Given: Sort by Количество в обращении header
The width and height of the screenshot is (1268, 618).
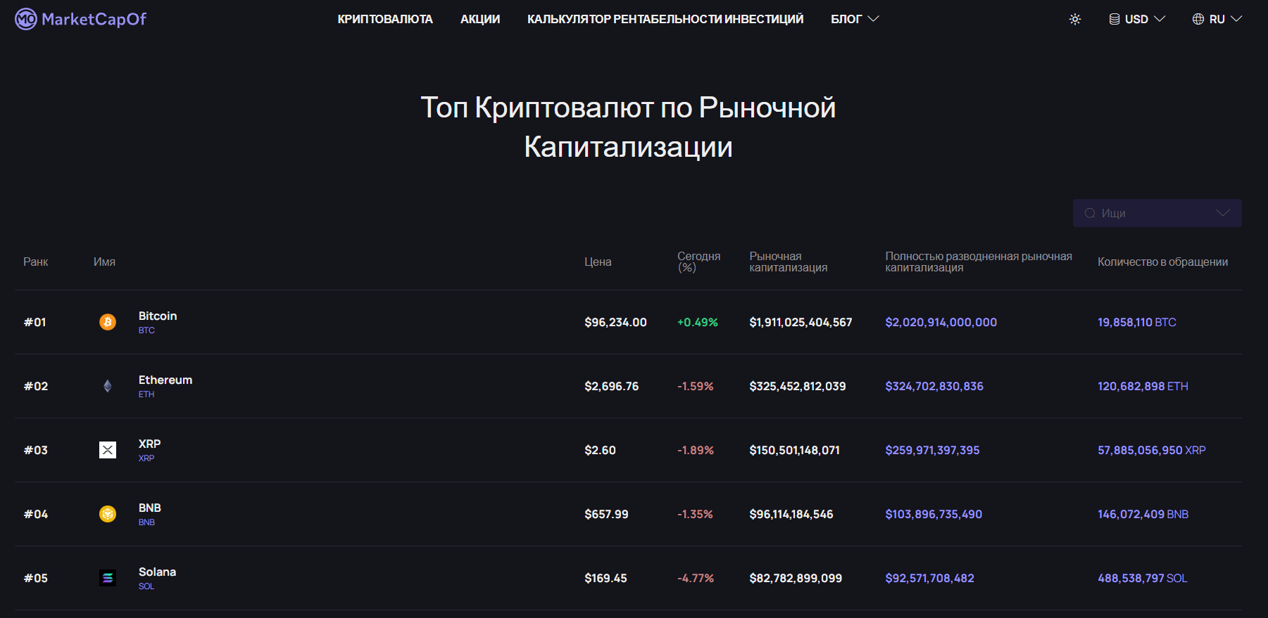Looking at the screenshot, I should click(1162, 262).
